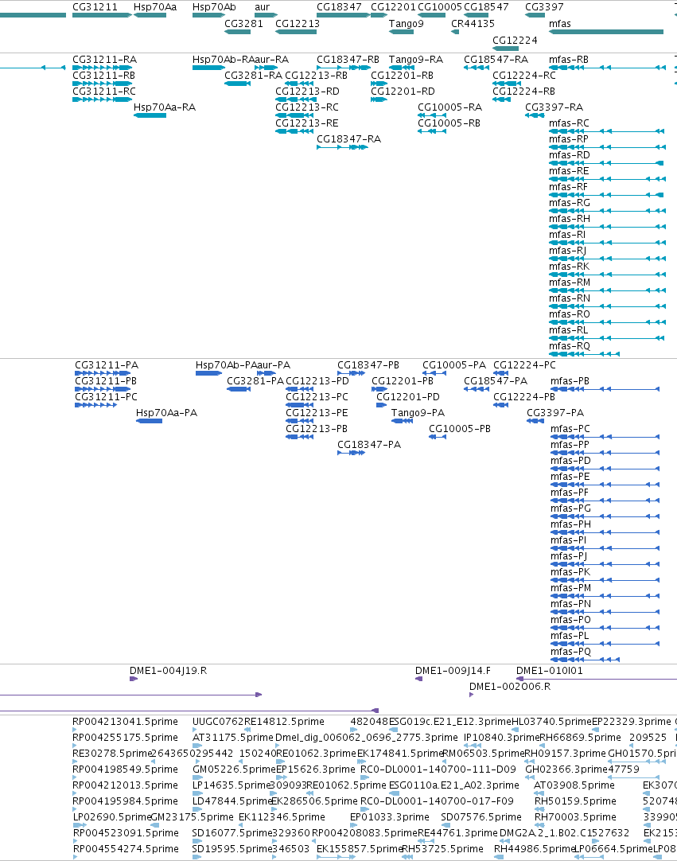Select the CG12213 gene label
Image resolution: width=677 pixels, height=861 pixels.
pos(298,24)
